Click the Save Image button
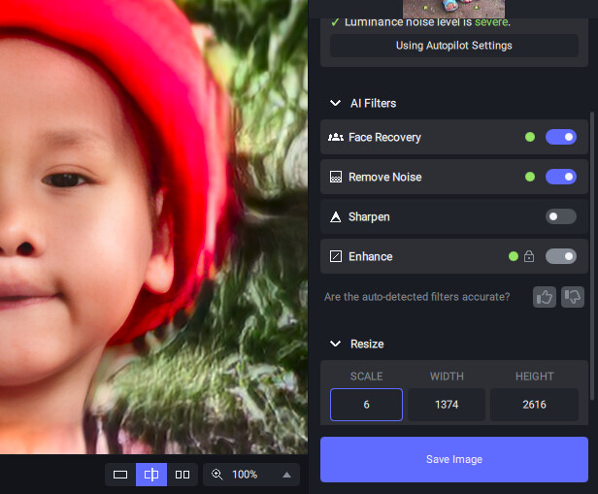598x494 pixels. (x=453, y=459)
